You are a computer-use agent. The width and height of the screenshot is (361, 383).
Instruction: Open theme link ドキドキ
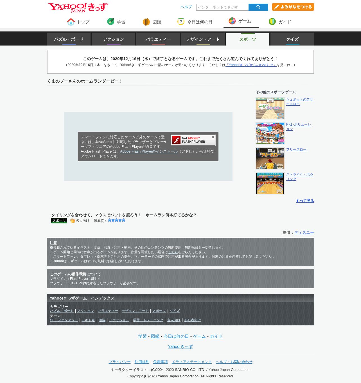click(88, 320)
